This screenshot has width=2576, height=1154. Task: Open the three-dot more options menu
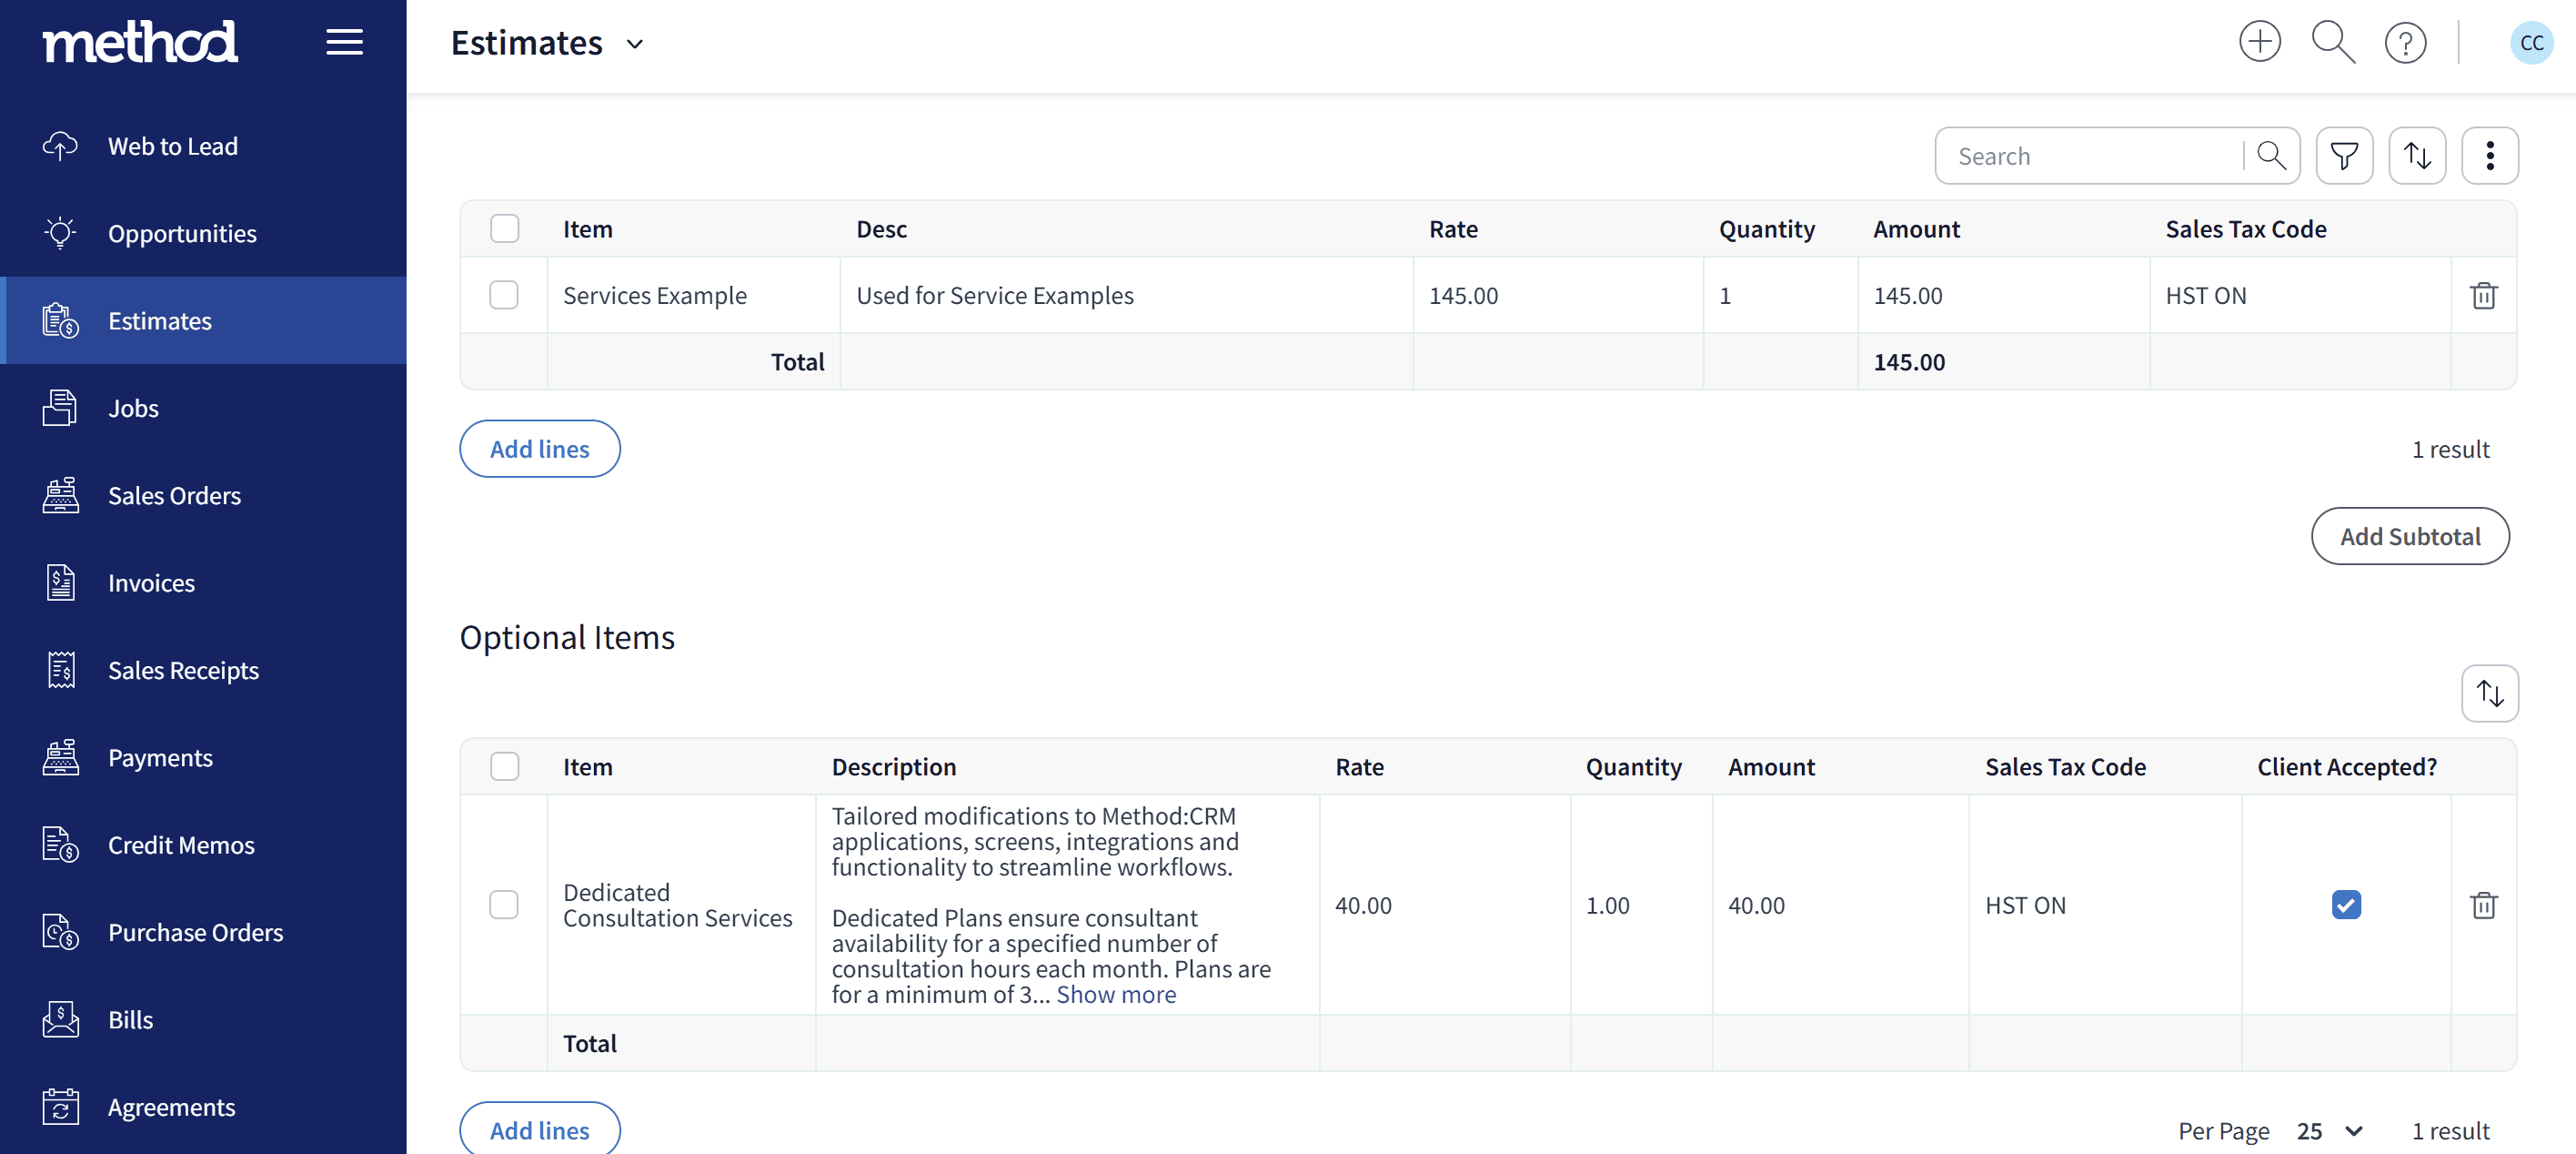pos(2489,157)
